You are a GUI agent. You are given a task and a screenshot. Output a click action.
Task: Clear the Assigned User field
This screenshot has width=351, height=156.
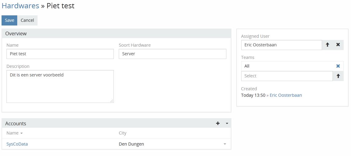click(x=338, y=45)
